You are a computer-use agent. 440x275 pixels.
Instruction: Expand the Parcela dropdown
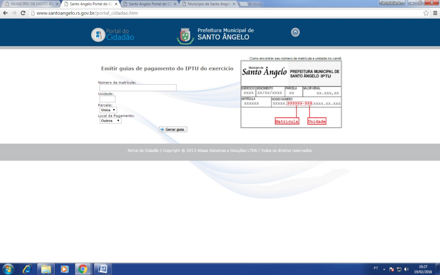tap(108, 110)
